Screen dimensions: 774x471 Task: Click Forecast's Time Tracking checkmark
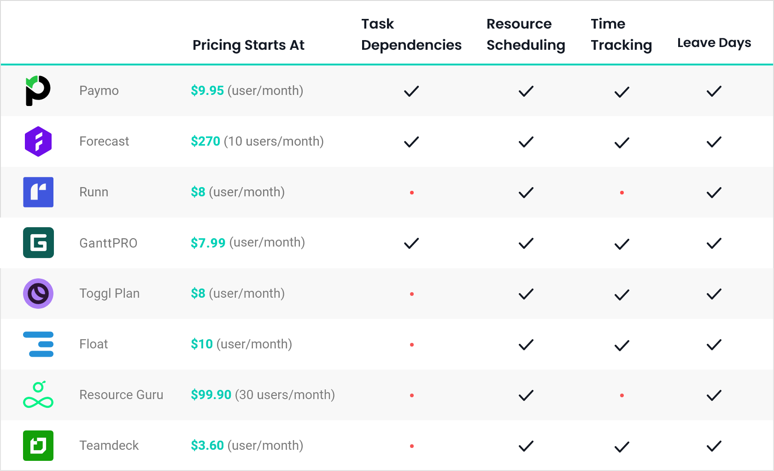(x=622, y=143)
